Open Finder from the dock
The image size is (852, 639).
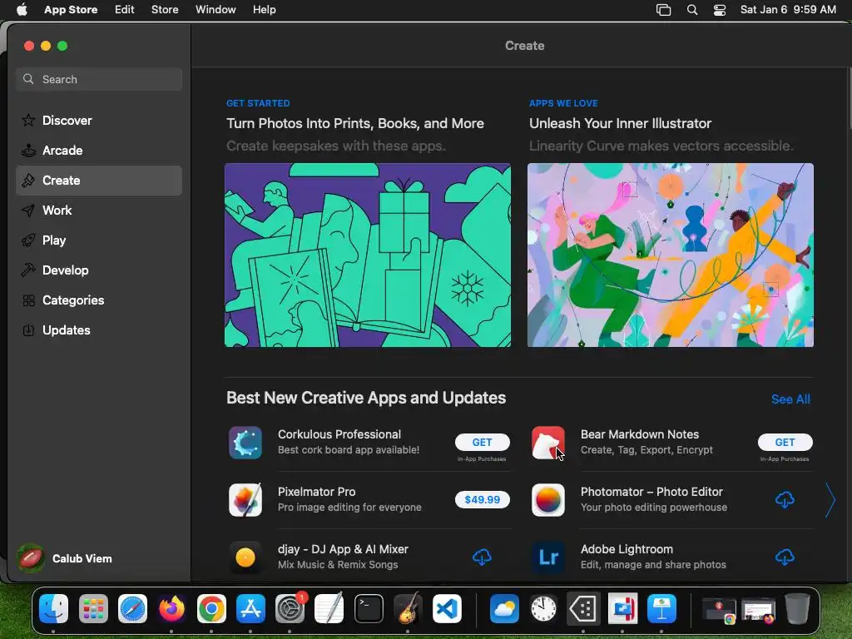point(54,608)
